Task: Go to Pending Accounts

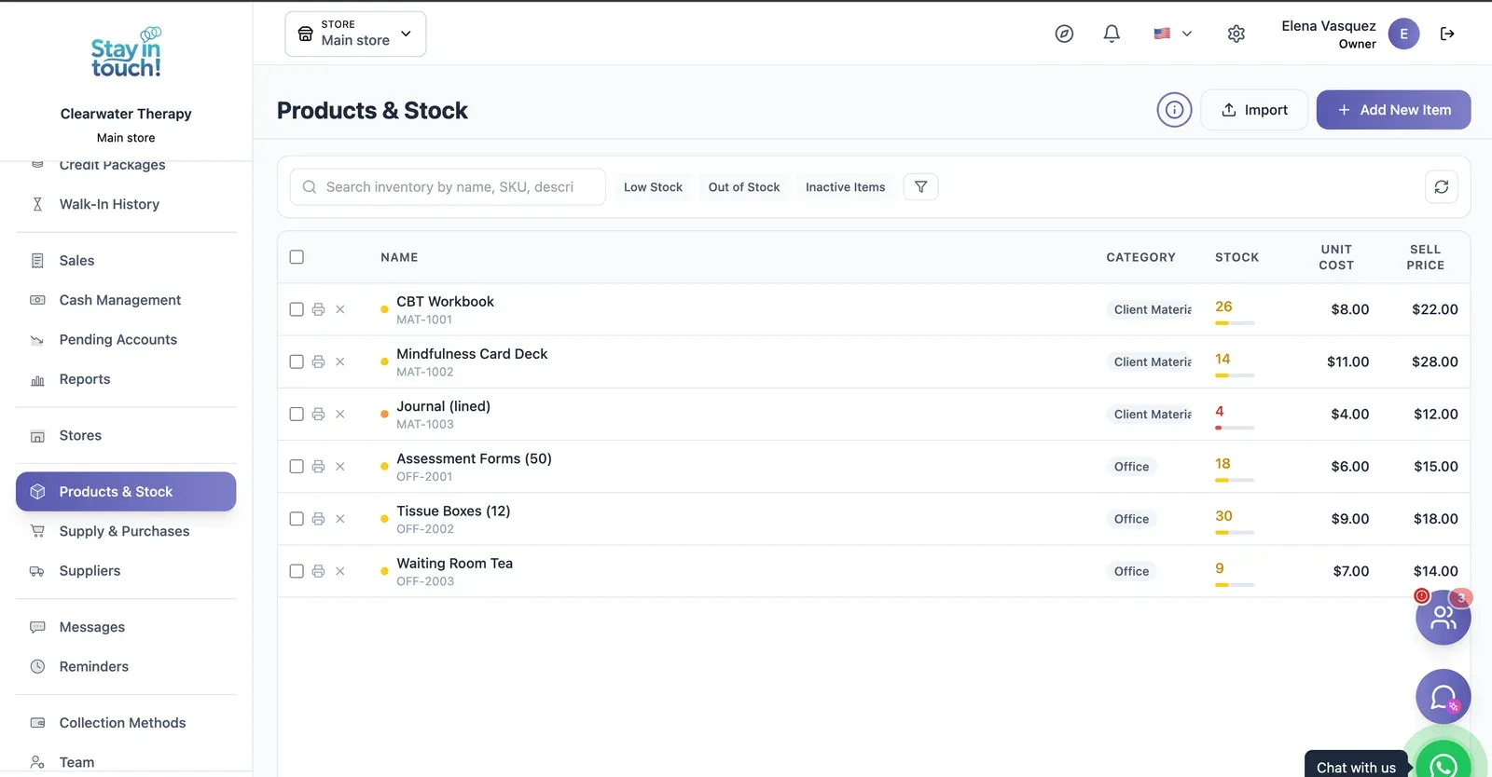Action: [x=126, y=340]
